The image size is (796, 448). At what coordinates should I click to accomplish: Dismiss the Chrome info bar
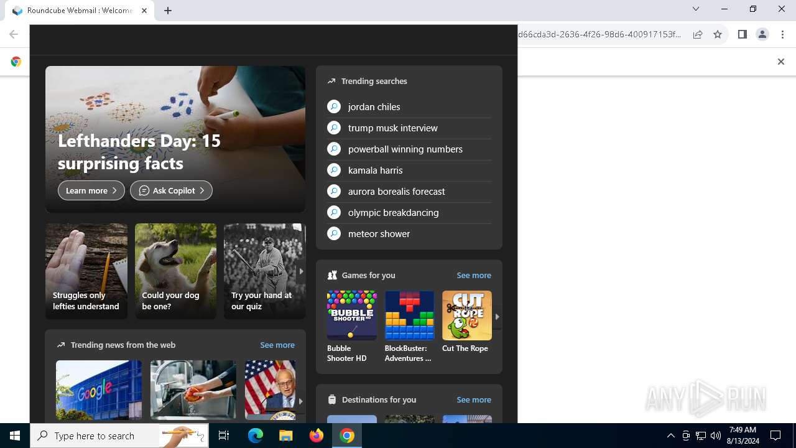tap(781, 62)
